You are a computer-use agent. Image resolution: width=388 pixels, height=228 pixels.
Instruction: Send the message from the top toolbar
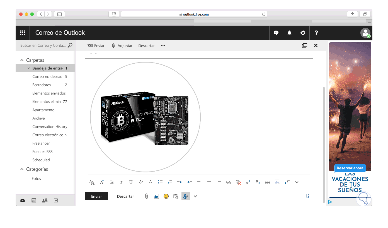[x=96, y=46]
